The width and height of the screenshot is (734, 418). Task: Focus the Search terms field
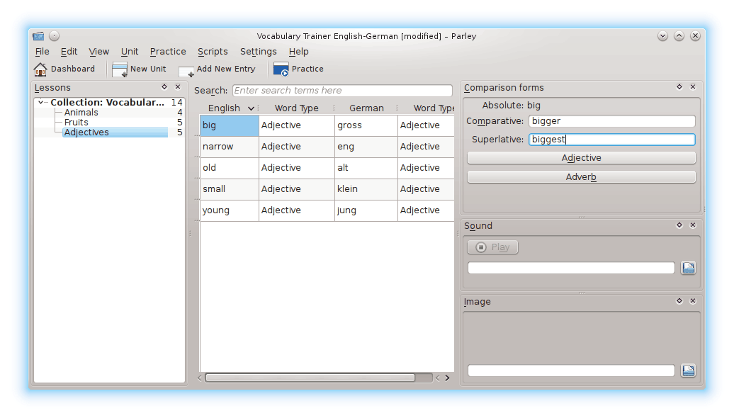click(x=341, y=91)
